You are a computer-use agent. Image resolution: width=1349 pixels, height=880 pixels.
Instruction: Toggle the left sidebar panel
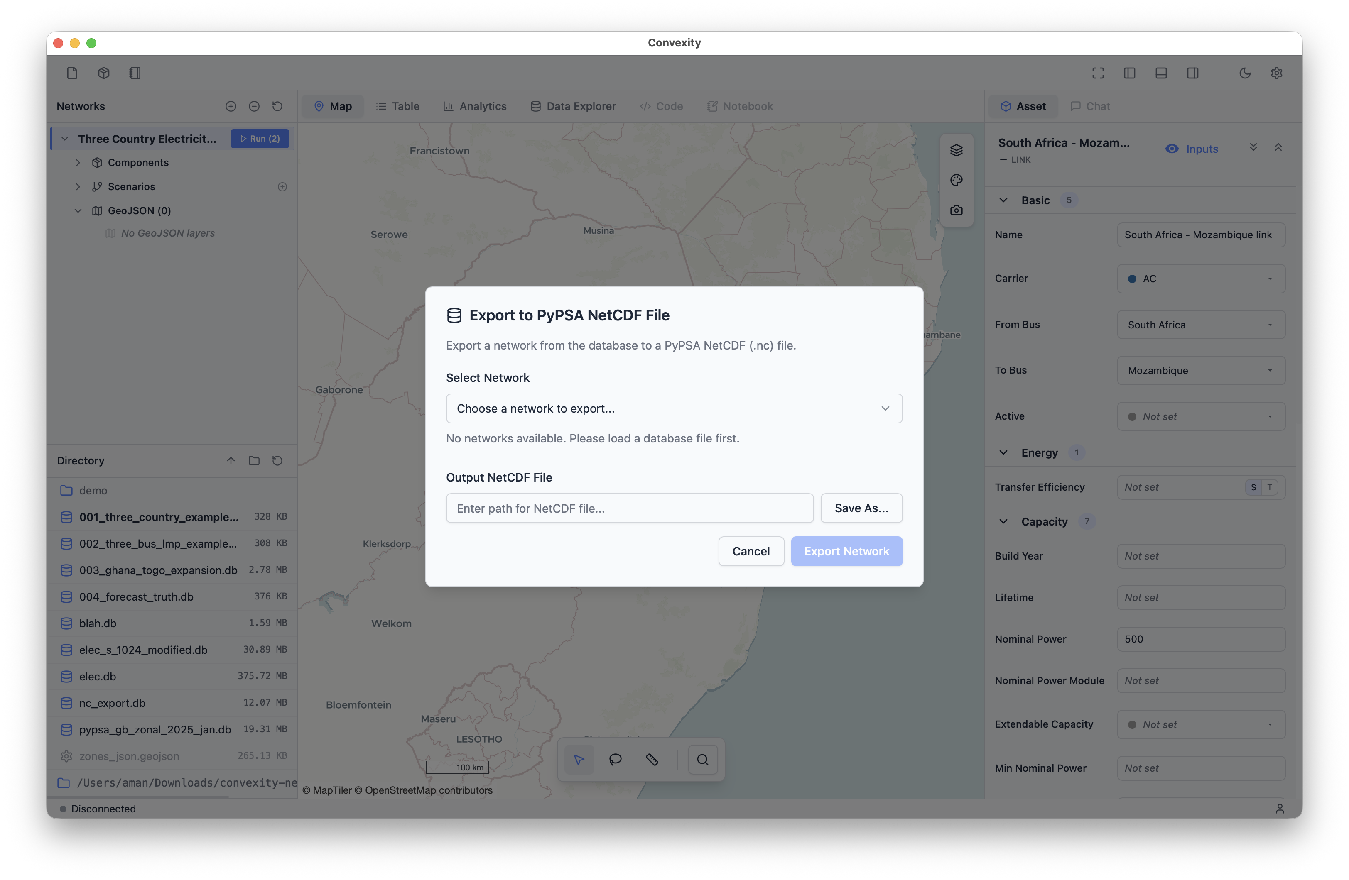coord(1129,73)
